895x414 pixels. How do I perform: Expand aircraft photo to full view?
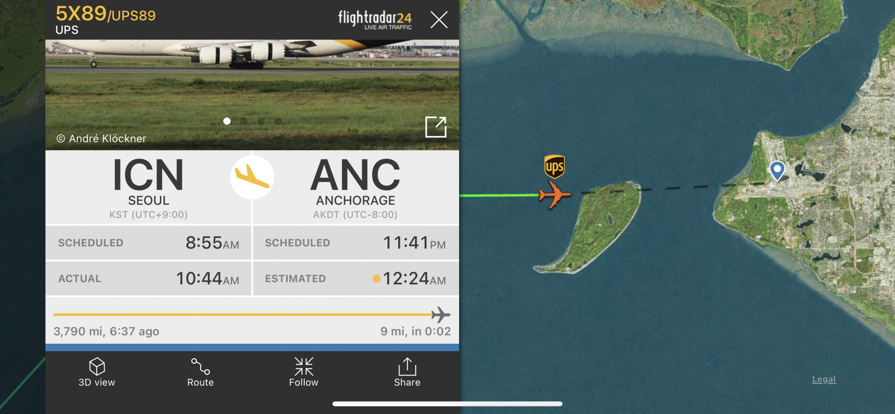[x=436, y=127]
